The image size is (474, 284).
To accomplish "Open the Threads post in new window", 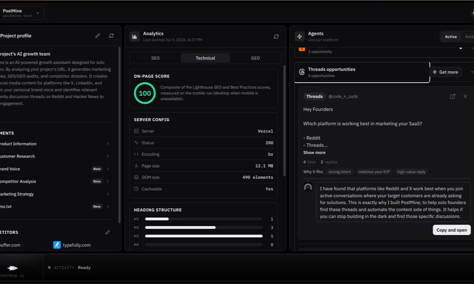I will tap(452, 96).
